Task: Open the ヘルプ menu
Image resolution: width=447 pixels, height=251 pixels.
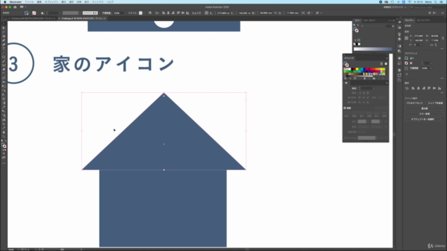Action: [110, 2]
